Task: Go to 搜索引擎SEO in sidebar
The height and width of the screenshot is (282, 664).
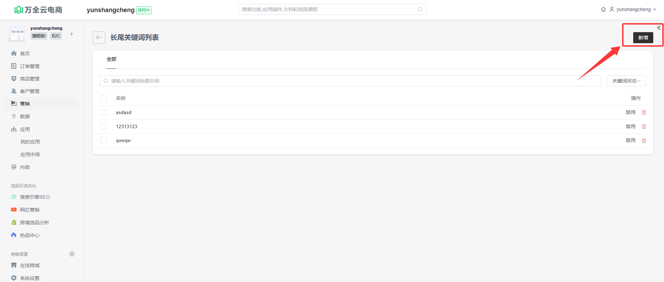Action: click(35, 197)
